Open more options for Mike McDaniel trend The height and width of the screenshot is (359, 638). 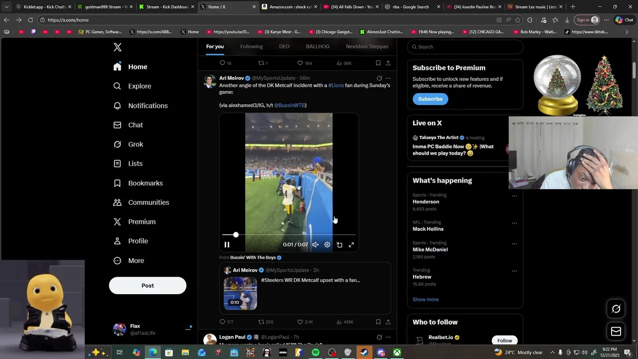514,244
